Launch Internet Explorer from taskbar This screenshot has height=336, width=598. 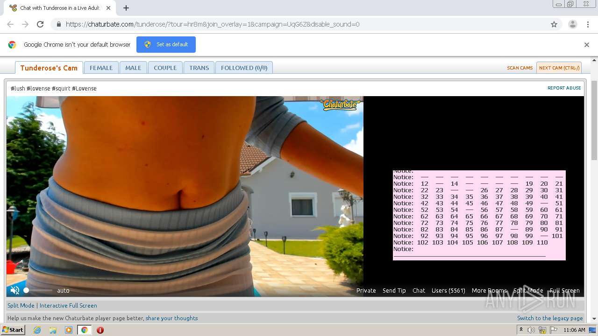click(x=37, y=330)
